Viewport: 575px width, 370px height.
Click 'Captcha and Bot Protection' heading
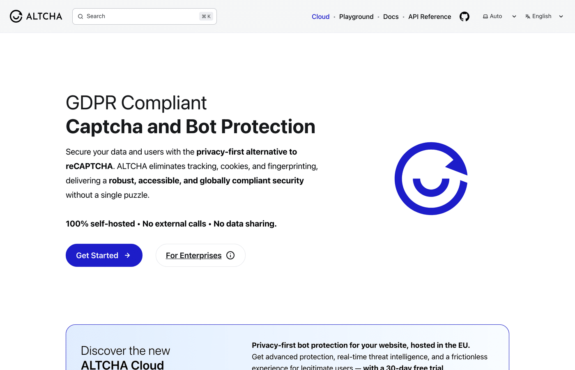pos(191,127)
